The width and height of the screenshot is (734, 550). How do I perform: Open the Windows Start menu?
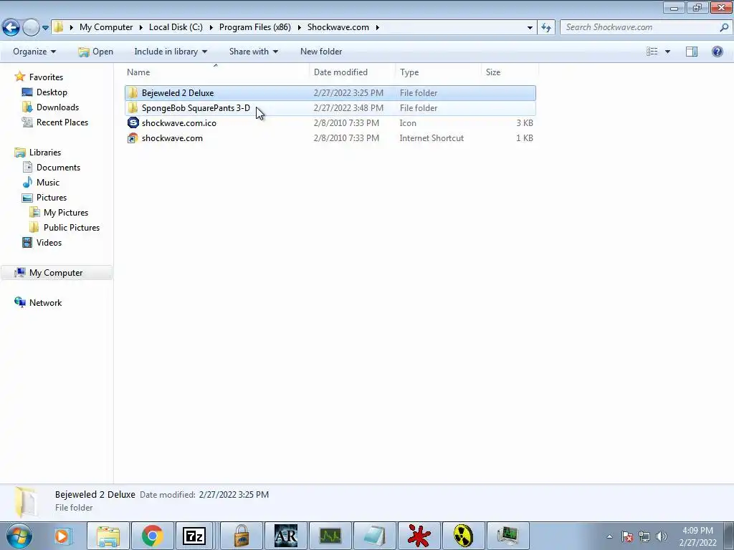19,536
